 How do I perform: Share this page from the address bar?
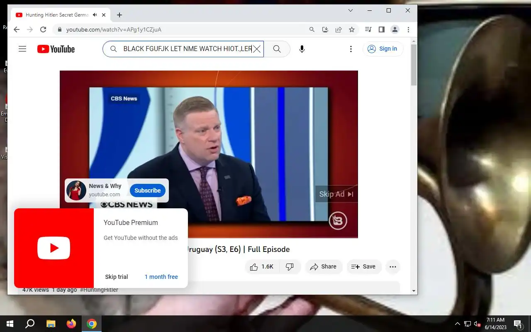pos(339,29)
